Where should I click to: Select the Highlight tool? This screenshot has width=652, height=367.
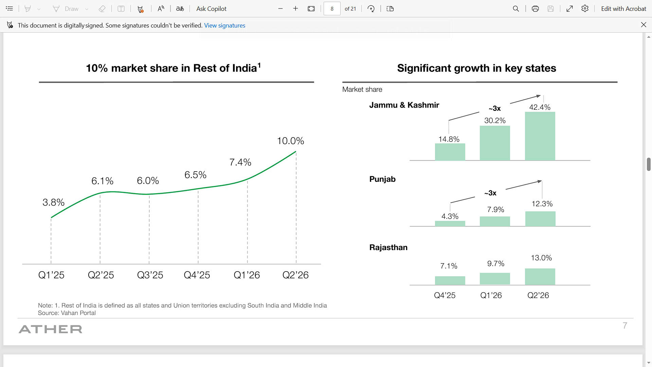28,8
